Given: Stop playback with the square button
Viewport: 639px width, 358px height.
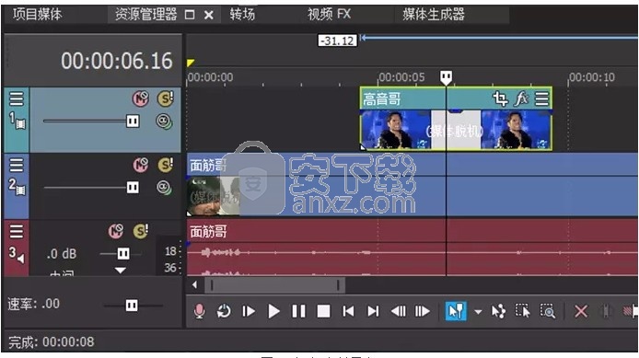Looking at the screenshot, I should pyautogui.click(x=323, y=312).
